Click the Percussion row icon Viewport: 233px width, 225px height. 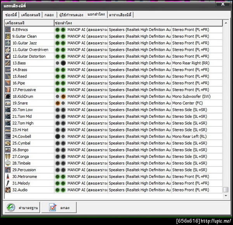tap(8, 170)
